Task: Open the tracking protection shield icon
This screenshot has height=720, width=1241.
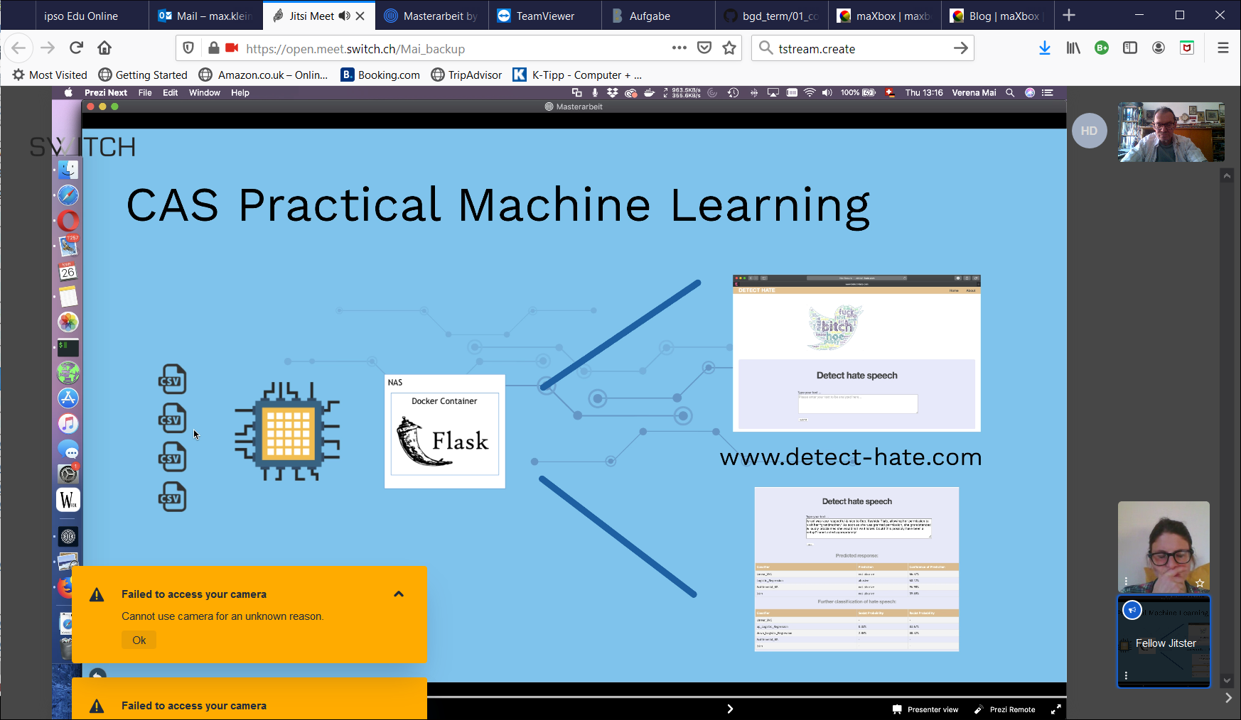Action: [187, 48]
